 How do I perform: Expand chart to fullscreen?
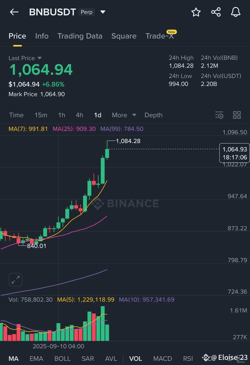pos(16,280)
